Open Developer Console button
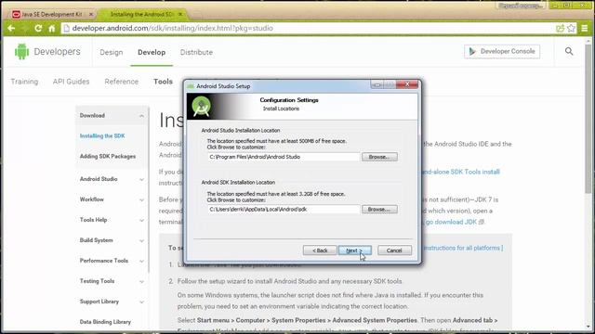 click(502, 52)
